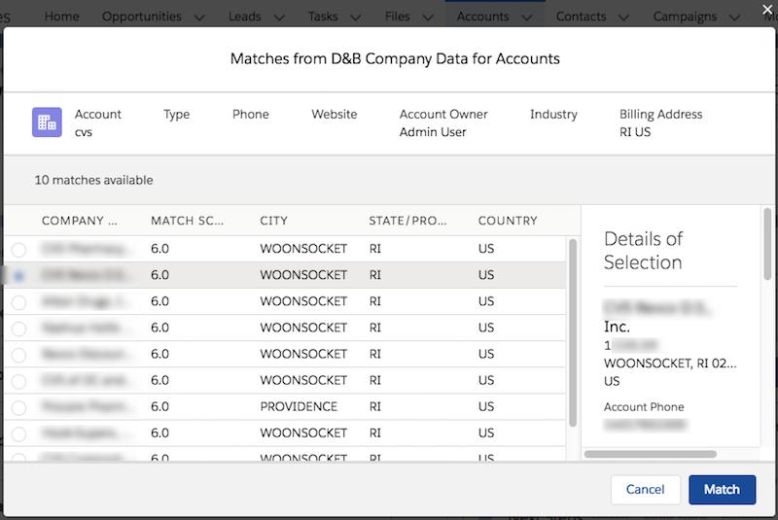Click the City column header
This screenshot has width=778, height=520.
273,221
